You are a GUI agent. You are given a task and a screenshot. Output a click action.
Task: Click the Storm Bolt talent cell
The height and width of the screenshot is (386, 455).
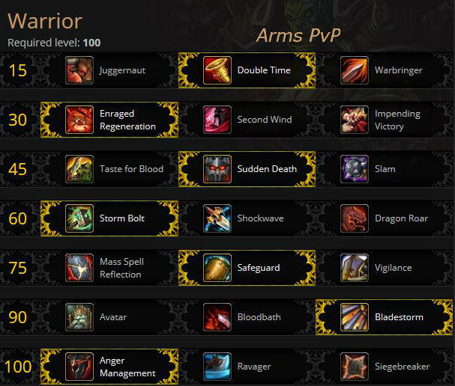[x=109, y=218]
